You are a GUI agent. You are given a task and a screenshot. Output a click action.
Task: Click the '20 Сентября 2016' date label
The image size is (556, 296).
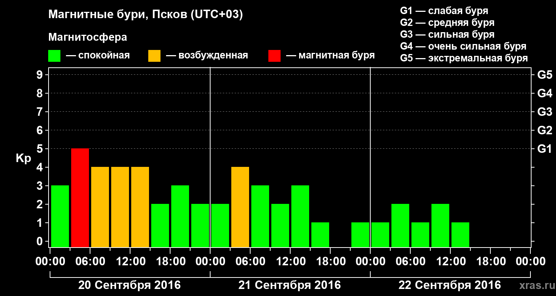[x=129, y=285]
